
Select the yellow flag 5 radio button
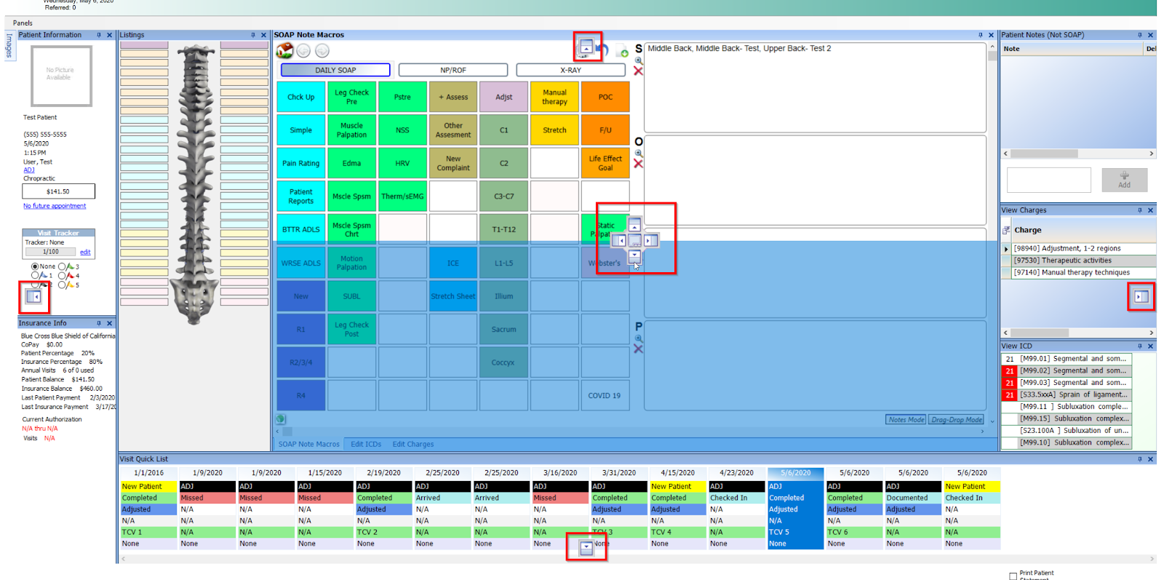62,285
